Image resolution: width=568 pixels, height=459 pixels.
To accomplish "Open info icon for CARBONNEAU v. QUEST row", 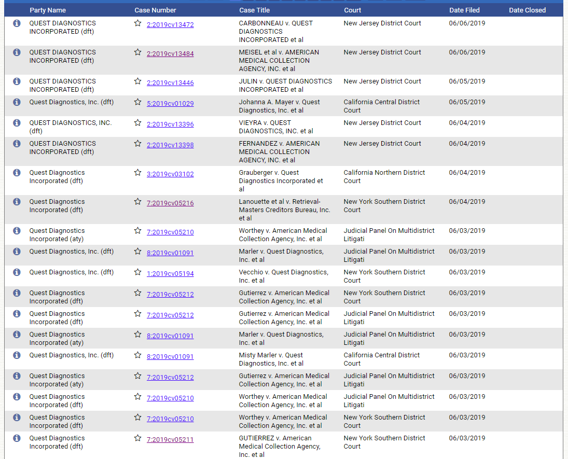I will [x=17, y=23].
